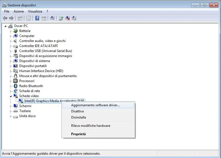Disable device toolbar icon with down arrow
Image resolution: width=221 pixels, height=158 pixels.
pos(74,18)
